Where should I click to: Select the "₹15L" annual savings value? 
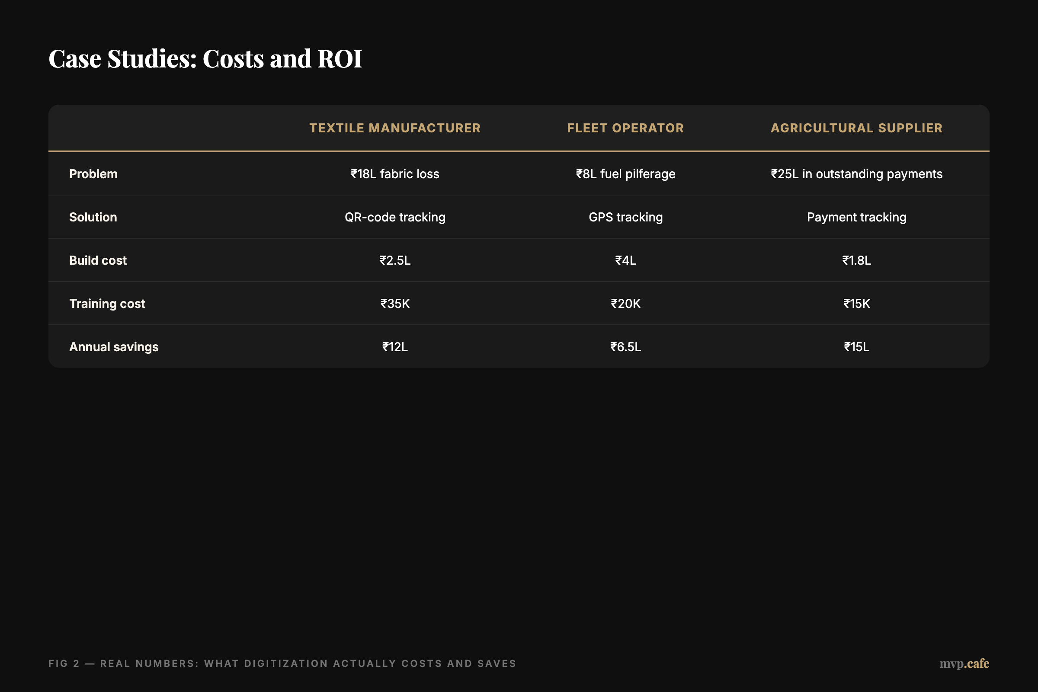click(856, 346)
